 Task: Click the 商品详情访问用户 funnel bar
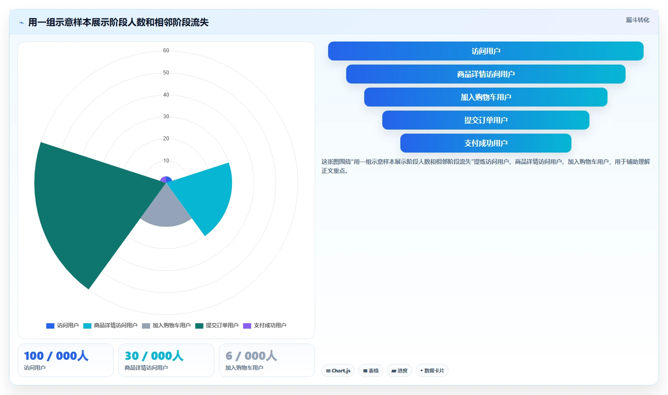tap(486, 74)
